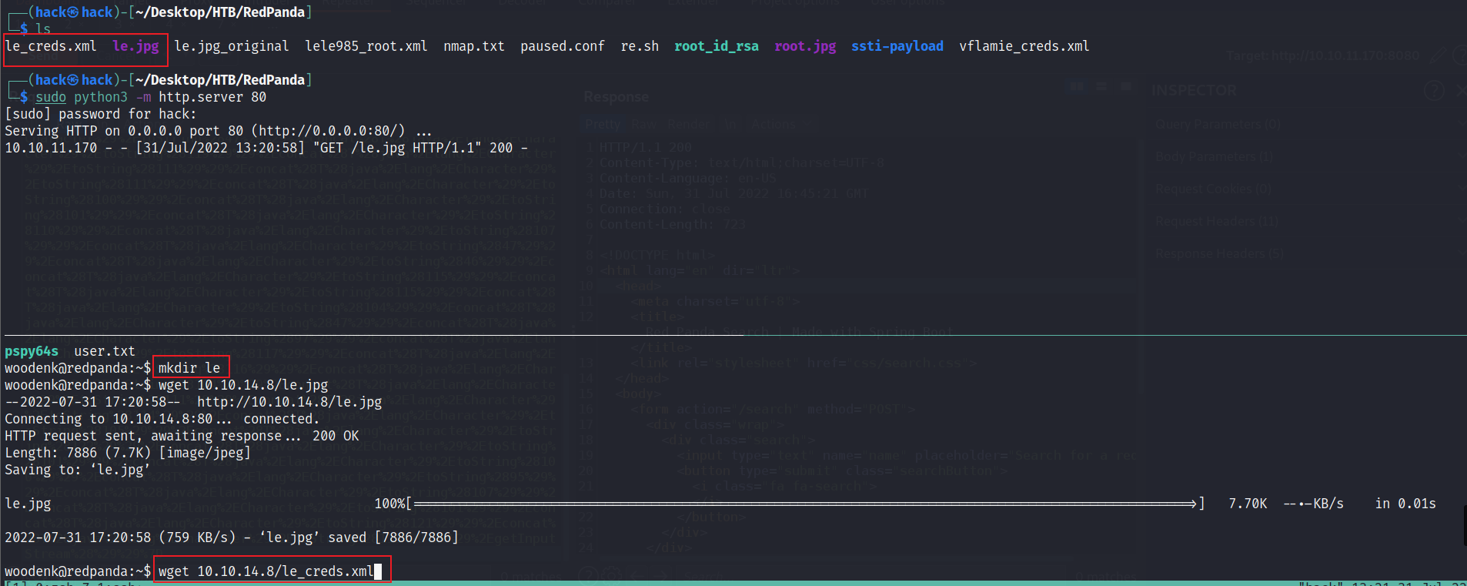1467x586 pixels.
Task: Toggle the \n non-printable characters button in Burp
Action: click(730, 125)
